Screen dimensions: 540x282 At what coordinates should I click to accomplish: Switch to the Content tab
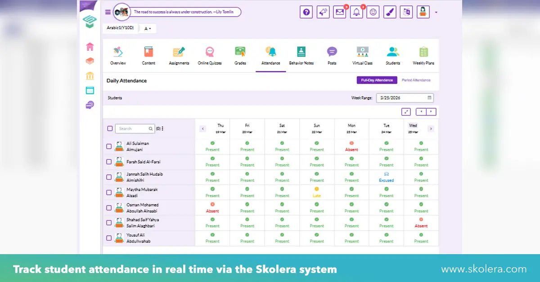pos(148,52)
